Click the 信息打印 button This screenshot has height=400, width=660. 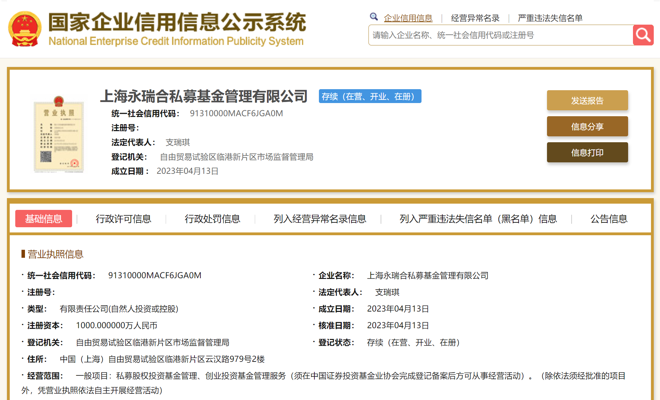(587, 153)
